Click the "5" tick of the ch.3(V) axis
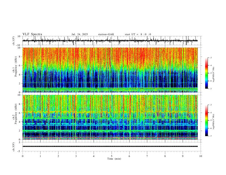Screen dimensions: 226x175 click(20, 142)
